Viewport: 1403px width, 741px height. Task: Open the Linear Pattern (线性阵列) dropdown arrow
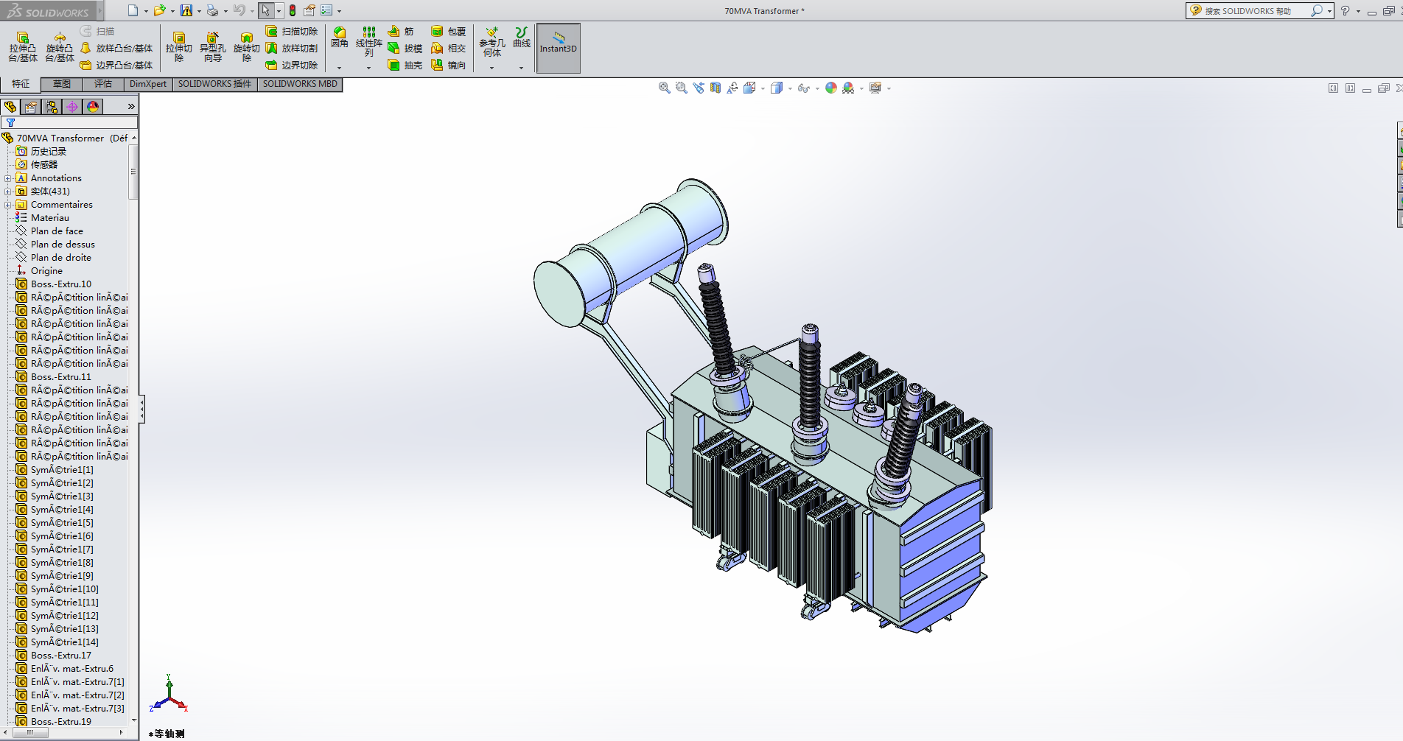pyautogui.click(x=368, y=68)
